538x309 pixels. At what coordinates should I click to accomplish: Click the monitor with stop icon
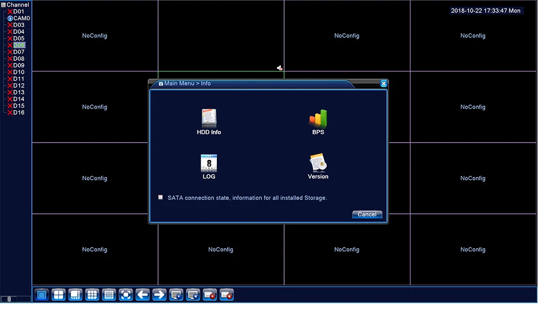(193, 294)
